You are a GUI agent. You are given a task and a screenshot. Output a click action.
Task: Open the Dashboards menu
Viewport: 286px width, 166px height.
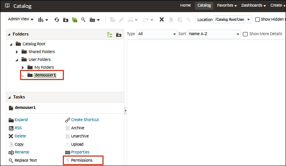coord(253,5)
